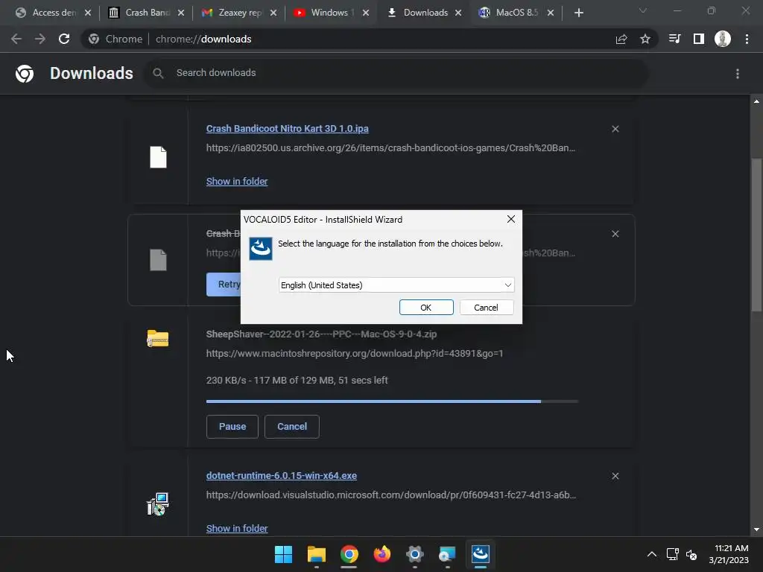Open the Downloads page more actions menu

738,74
